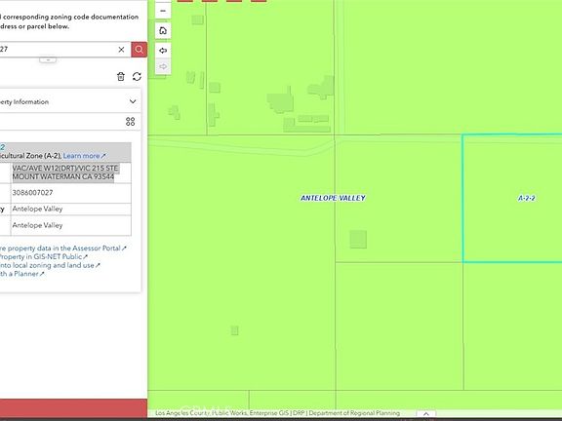Open property data in the Assessor Portal
This screenshot has width=562, height=421.
click(63, 249)
